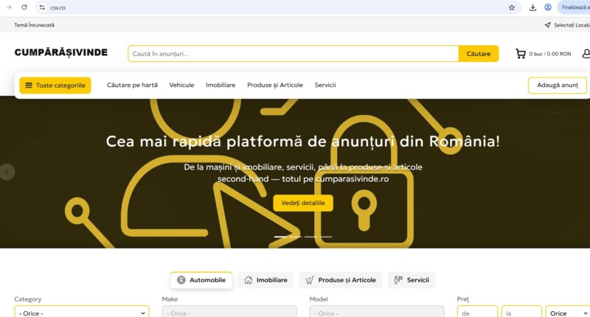The image size is (590, 317).
Task: Toggle the Temă Întunecată dark theme
Action: click(34, 25)
